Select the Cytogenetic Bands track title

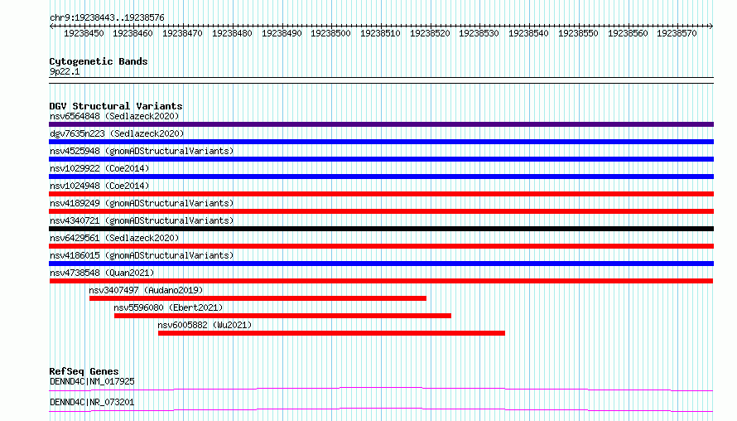click(99, 61)
